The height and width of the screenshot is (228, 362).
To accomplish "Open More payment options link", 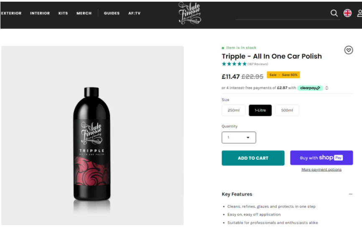I will [321, 170].
